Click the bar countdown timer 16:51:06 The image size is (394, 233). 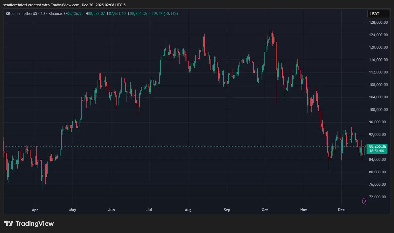click(x=377, y=151)
